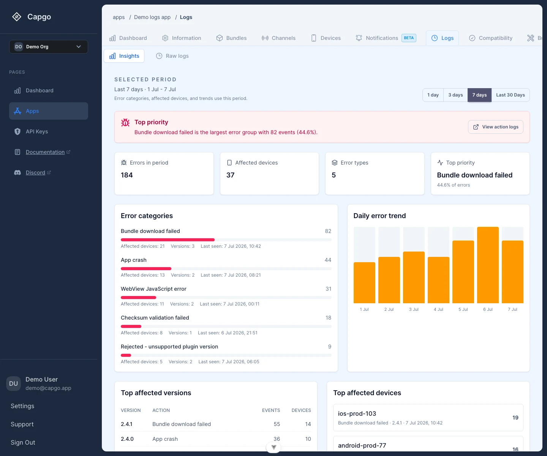Click the Devices phone icon
This screenshot has width=547, height=456.
click(x=314, y=38)
